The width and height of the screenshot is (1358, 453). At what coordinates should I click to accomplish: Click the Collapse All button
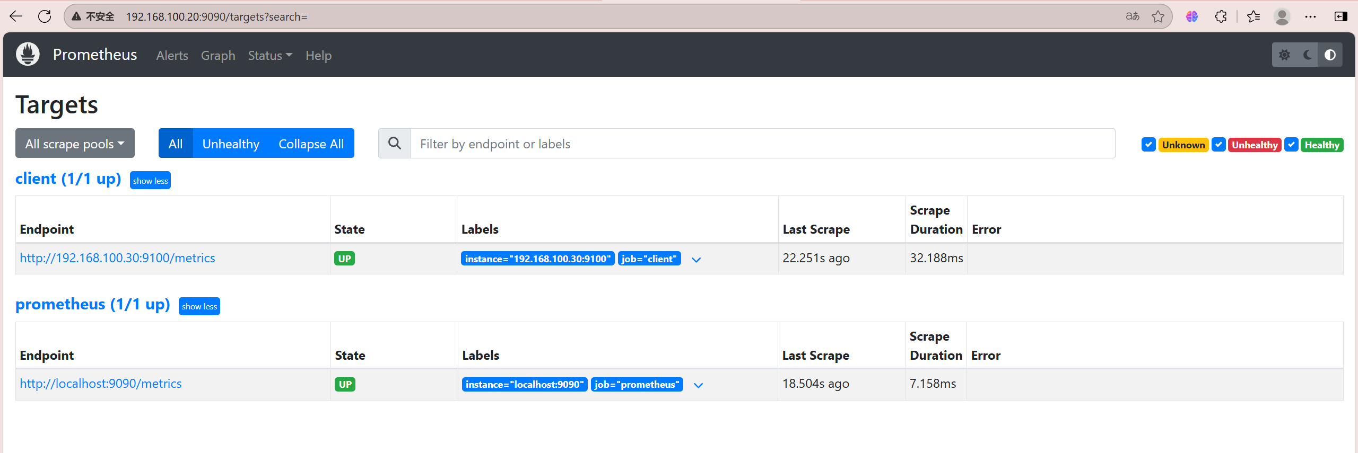pyautogui.click(x=311, y=143)
